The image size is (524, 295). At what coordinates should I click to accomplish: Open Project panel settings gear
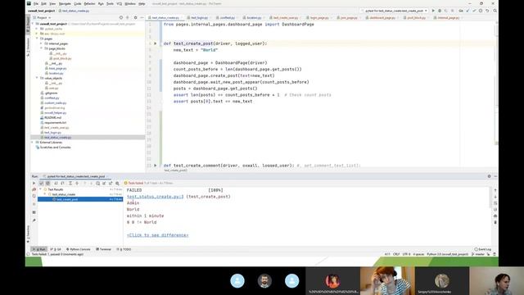tap(135, 17)
